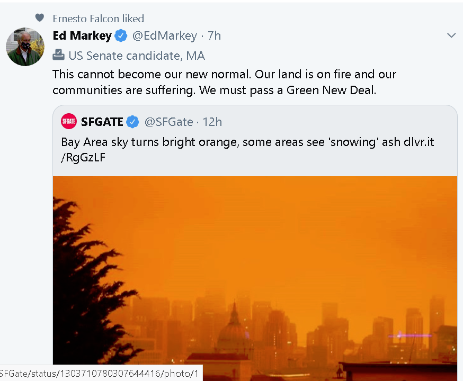Open the @SFGate handle in the quoted tweet
This screenshot has height=381, width=463.
click(x=168, y=122)
